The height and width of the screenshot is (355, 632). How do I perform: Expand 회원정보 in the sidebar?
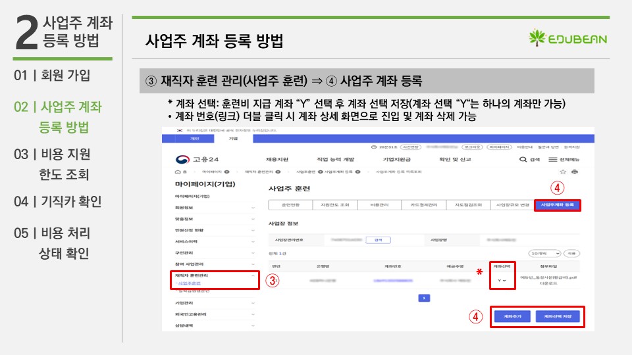click(x=253, y=208)
